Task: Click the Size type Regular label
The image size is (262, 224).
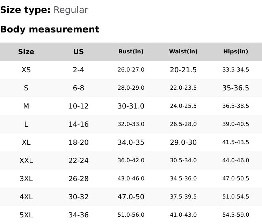Action: (x=44, y=10)
